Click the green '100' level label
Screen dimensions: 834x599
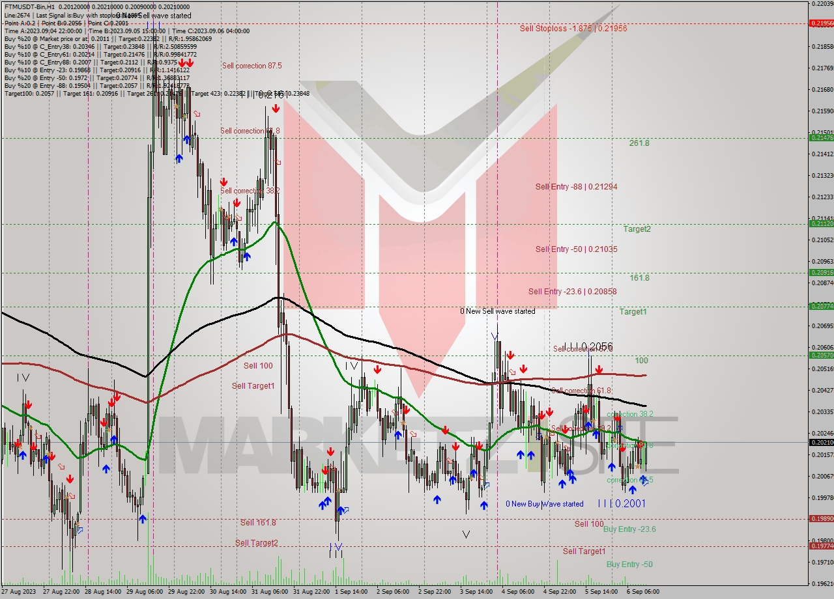[642, 360]
